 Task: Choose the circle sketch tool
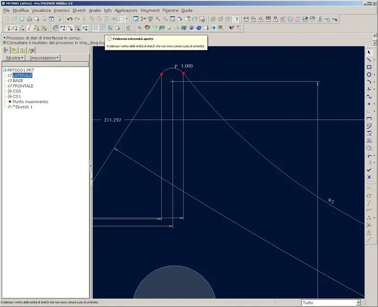369,74
